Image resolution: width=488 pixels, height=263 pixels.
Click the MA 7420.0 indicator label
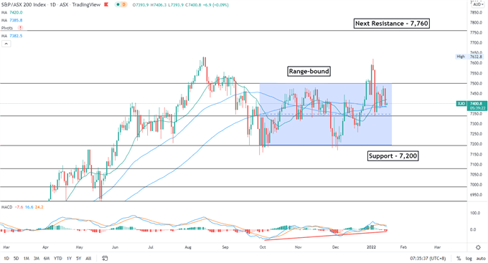click(11, 12)
